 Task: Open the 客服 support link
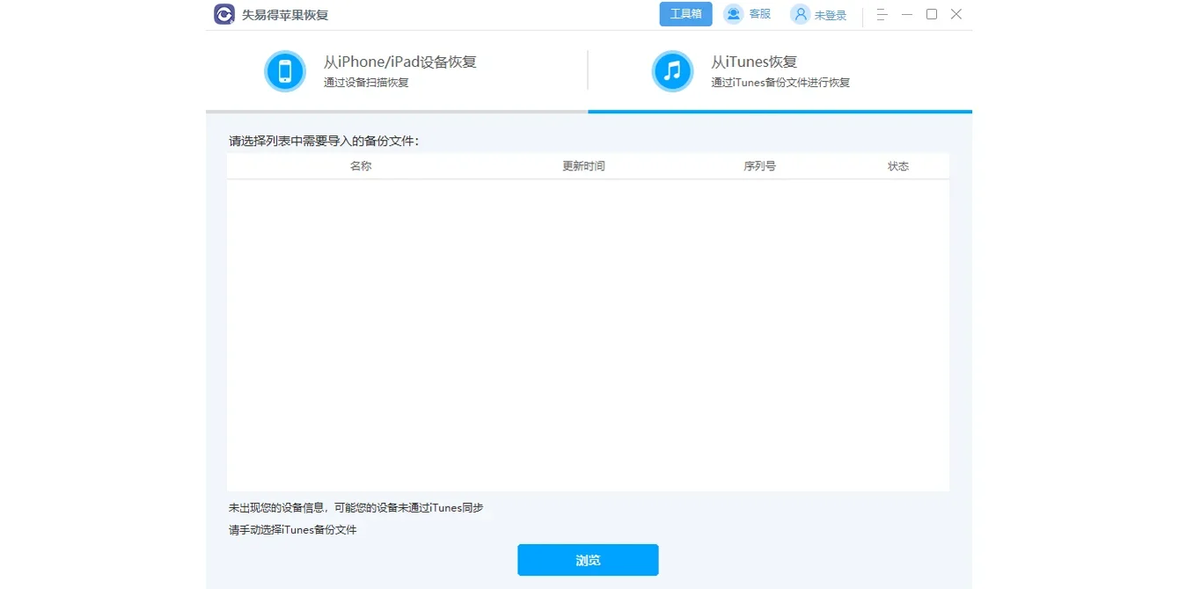759,14
